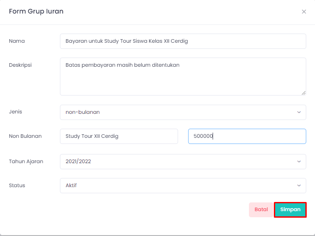
Task: Open the Tahun Ajaran 2021/2022 dropdown
Action: click(x=183, y=161)
